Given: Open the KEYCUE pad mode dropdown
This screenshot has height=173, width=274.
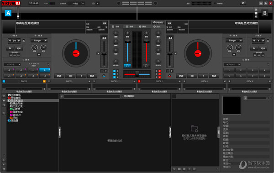Looking at the screenshot, I should 12,64.
